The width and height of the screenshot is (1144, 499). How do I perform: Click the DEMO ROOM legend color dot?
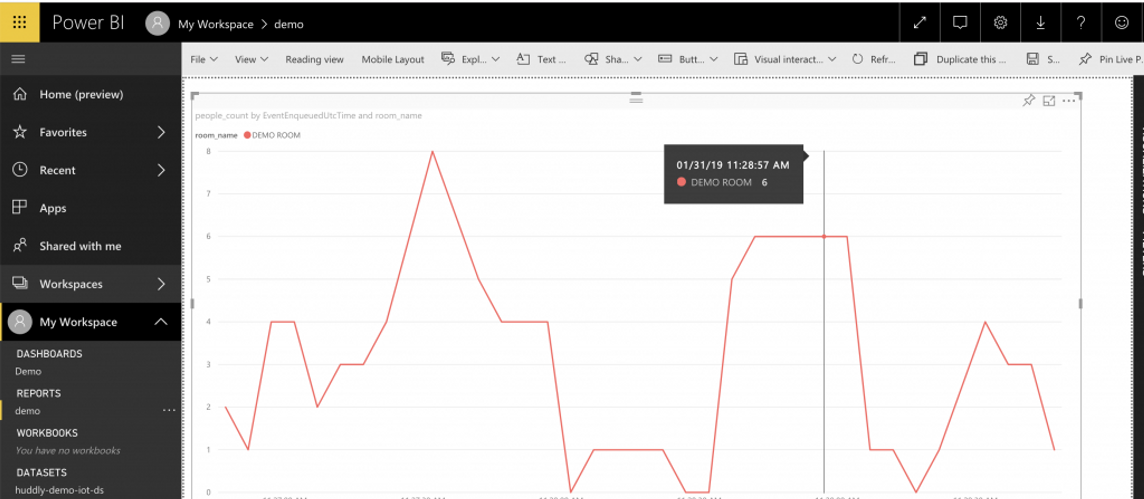pos(247,135)
